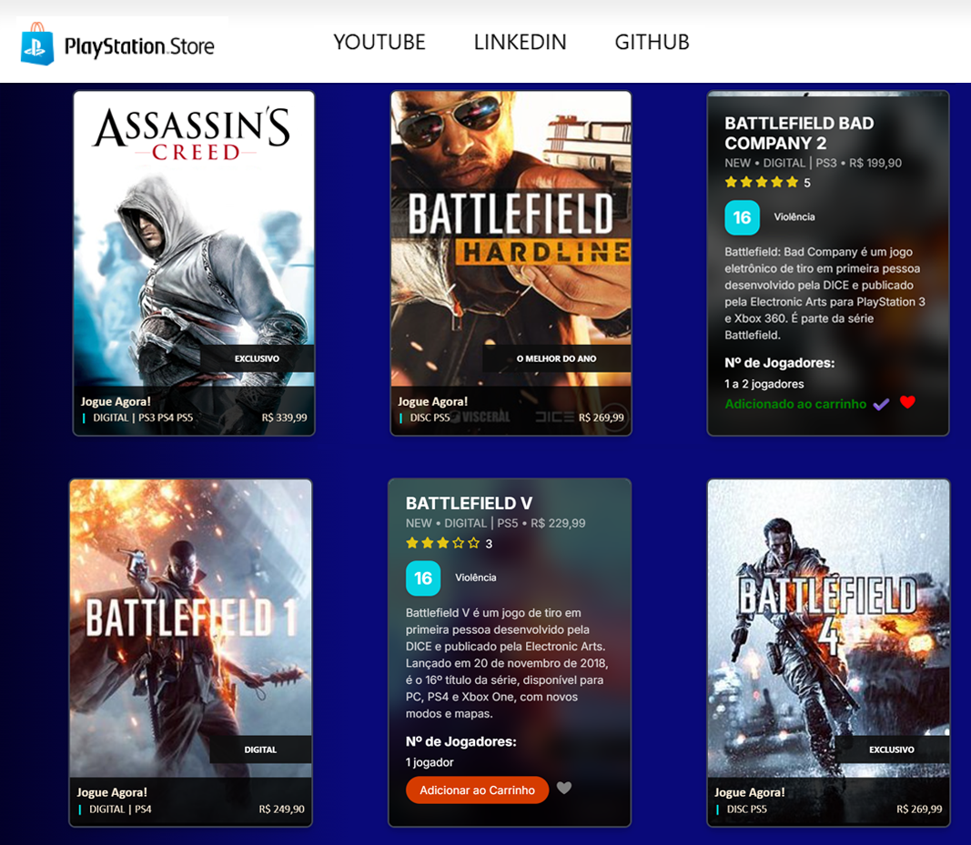Click the EXCLUSIVO badge on Battlefield 4
Screen dimensions: 971x845
[892, 749]
